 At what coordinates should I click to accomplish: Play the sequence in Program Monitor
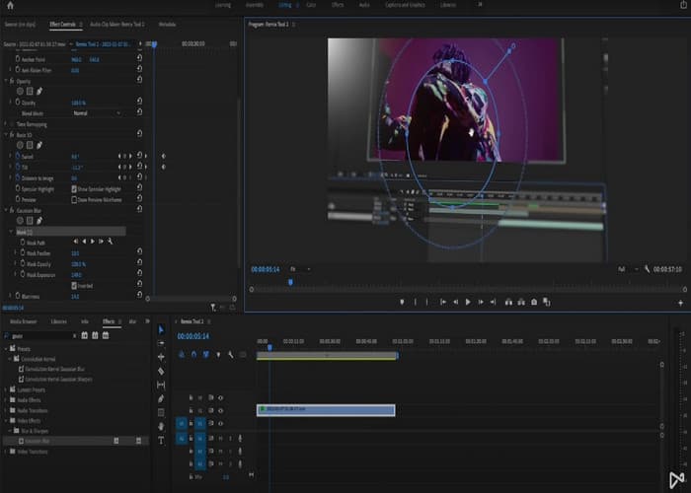[468, 302]
